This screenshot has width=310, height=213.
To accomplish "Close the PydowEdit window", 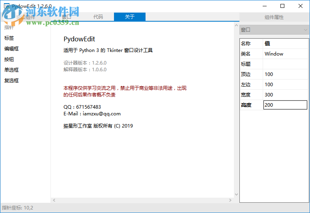I will click(300, 6).
